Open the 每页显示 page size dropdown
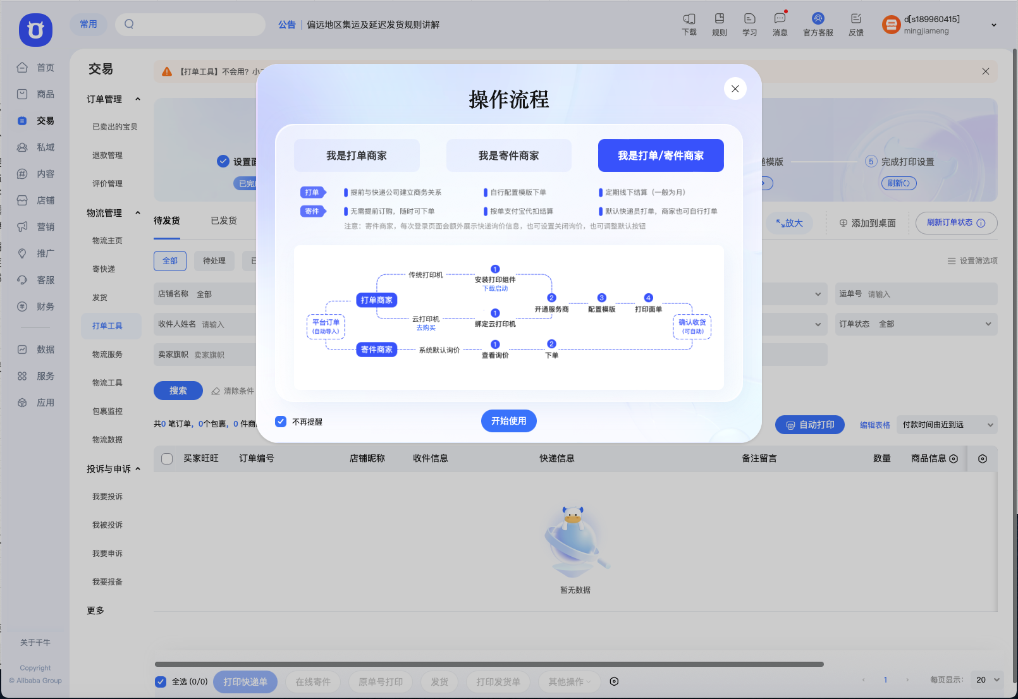Screen dimensions: 1018x699 coord(988,680)
